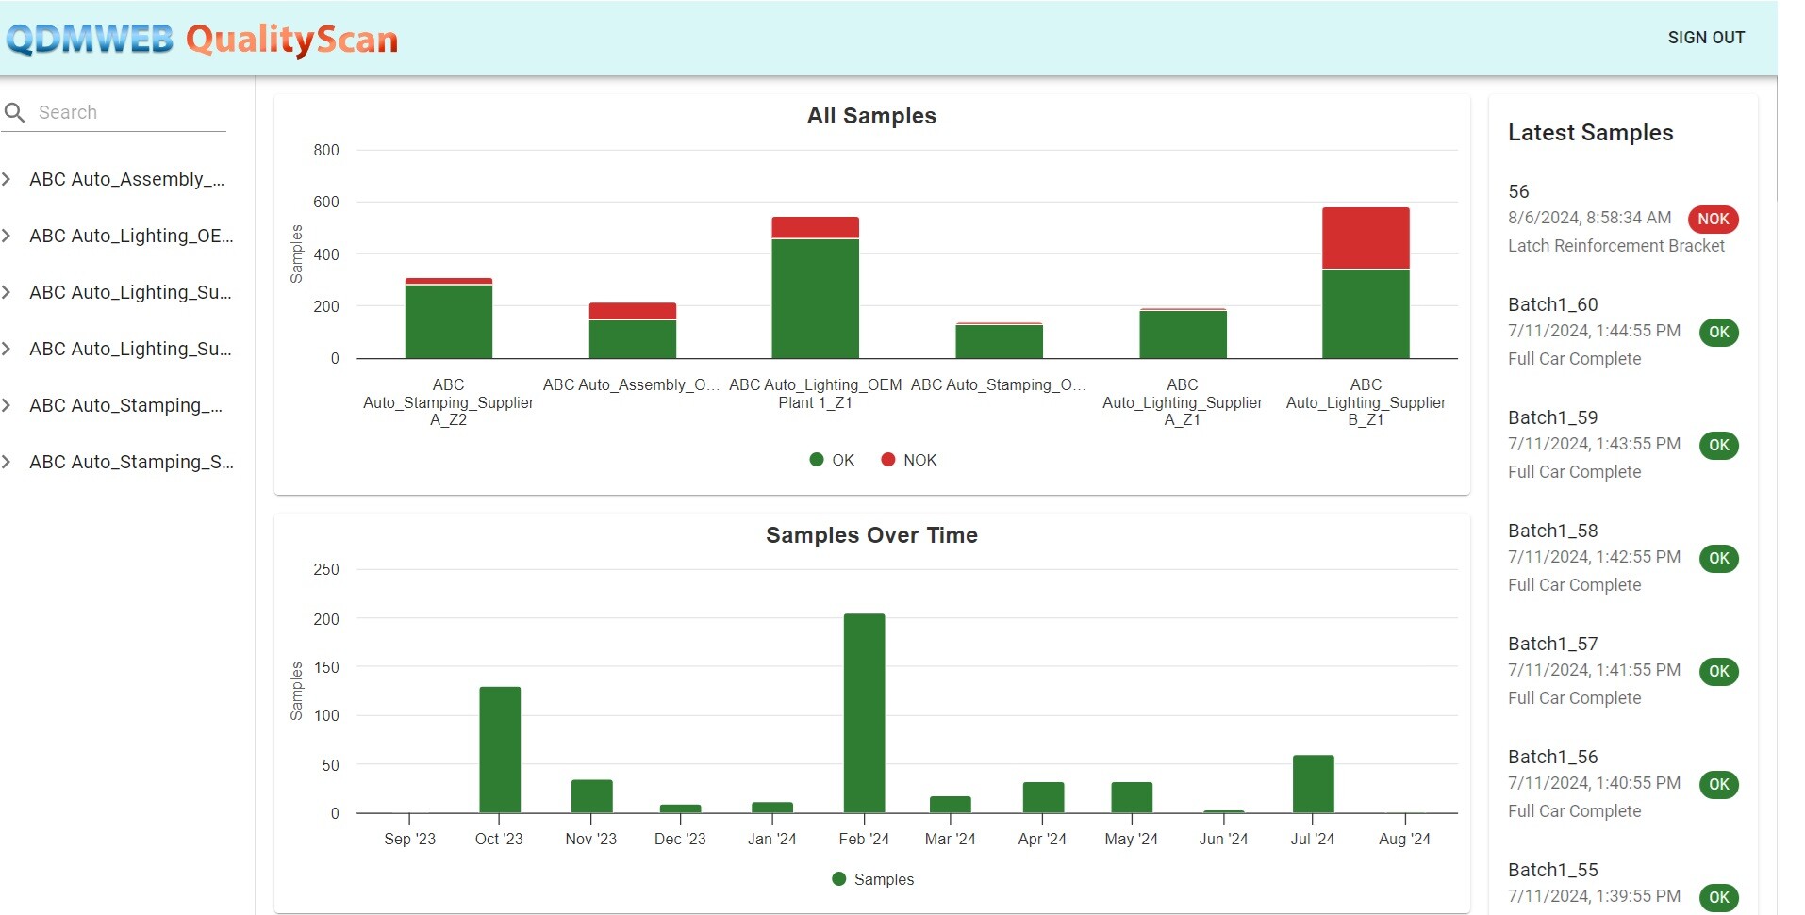
Task: Click the red NOK badge on sample 56
Action: pyautogui.click(x=1714, y=219)
